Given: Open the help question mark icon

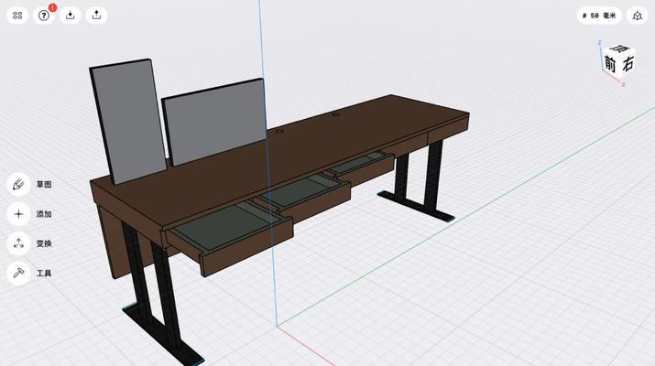Looking at the screenshot, I should (x=44, y=16).
